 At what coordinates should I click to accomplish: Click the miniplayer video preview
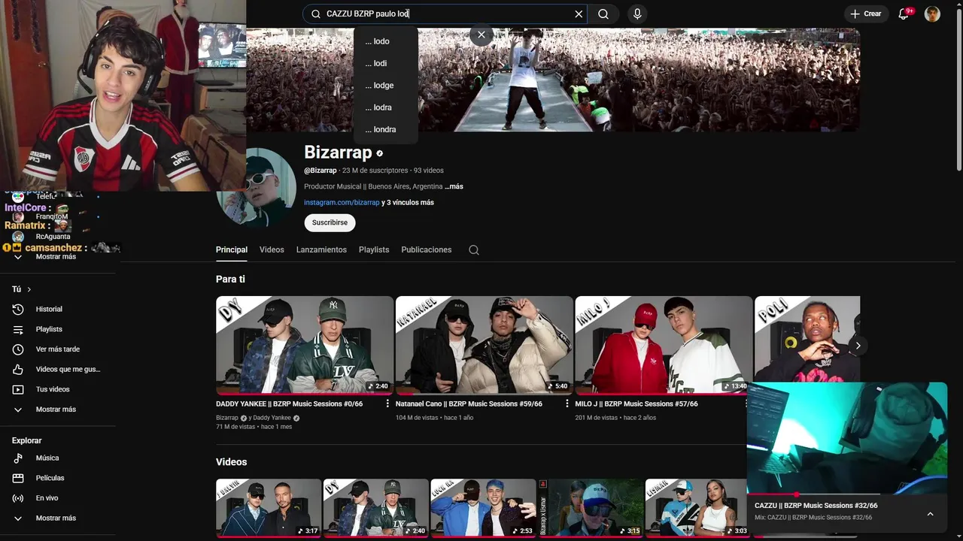847,438
